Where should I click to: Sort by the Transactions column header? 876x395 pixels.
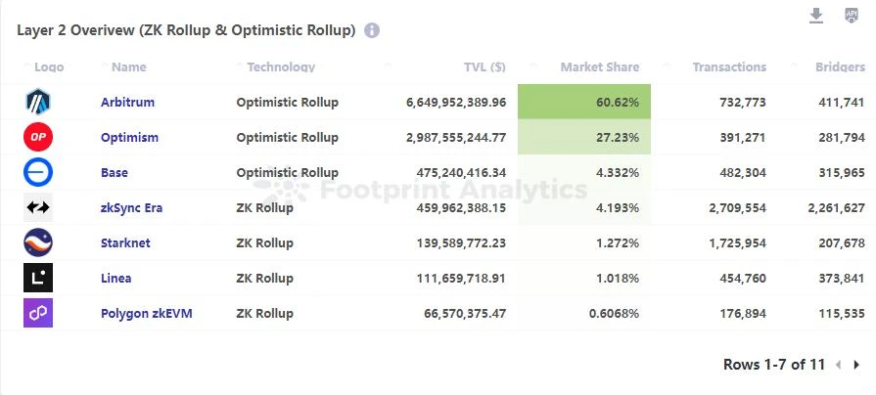point(728,67)
